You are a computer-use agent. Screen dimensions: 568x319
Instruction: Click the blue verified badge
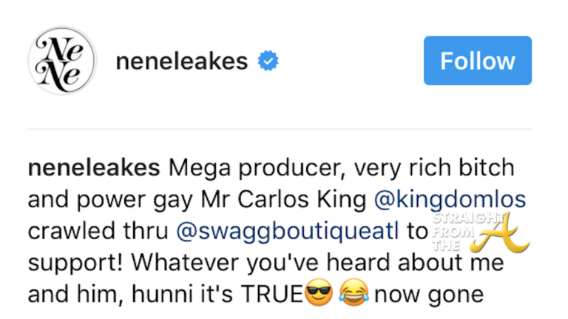point(267,62)
